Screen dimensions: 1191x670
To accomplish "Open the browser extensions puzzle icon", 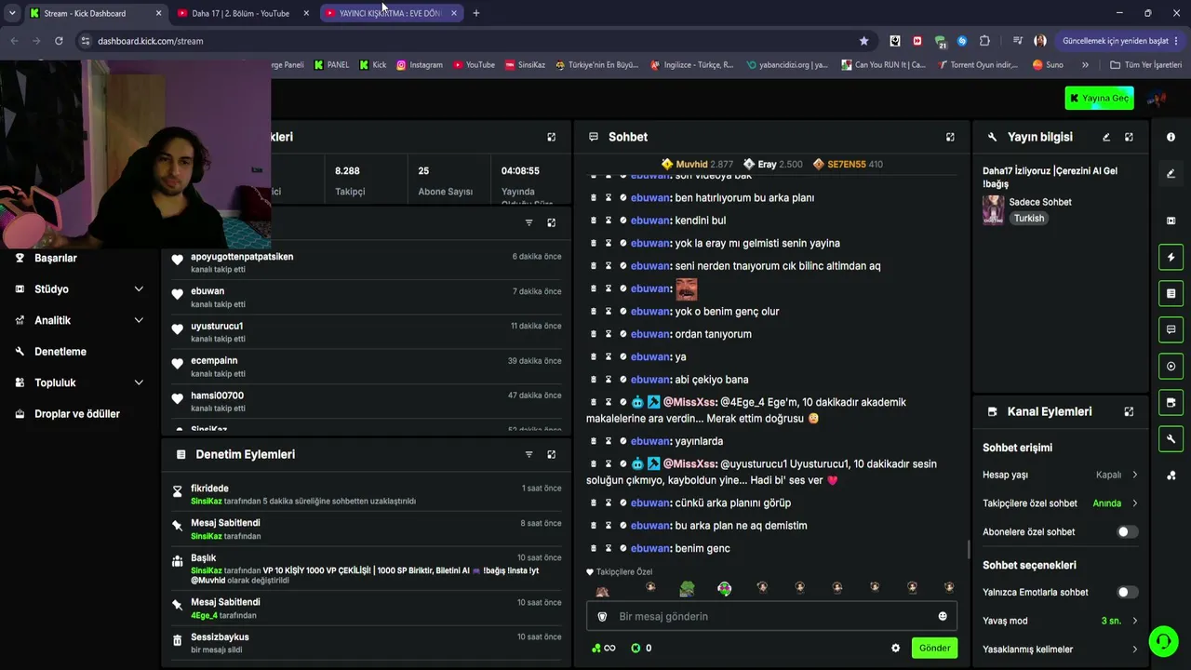I will tap(984, 41).
